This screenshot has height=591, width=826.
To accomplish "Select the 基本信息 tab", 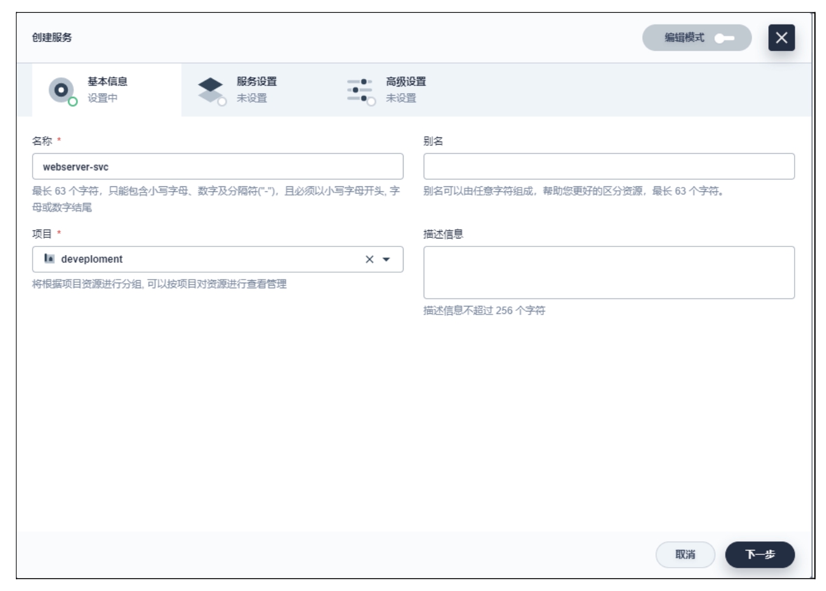I will tap(107, 90).
